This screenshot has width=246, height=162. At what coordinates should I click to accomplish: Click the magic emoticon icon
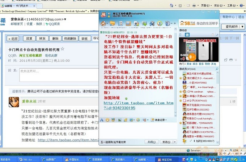tap(113, 120)
